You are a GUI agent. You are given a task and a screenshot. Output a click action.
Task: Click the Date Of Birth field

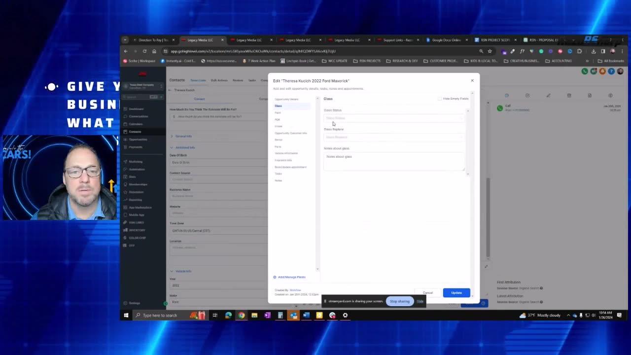218,162
